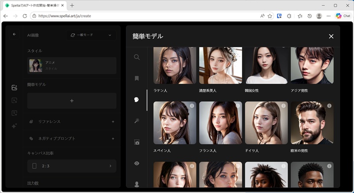Screen dimensions: 354x193
Task: Reload the page with refresh button
Action: click(x=25, y=16)
